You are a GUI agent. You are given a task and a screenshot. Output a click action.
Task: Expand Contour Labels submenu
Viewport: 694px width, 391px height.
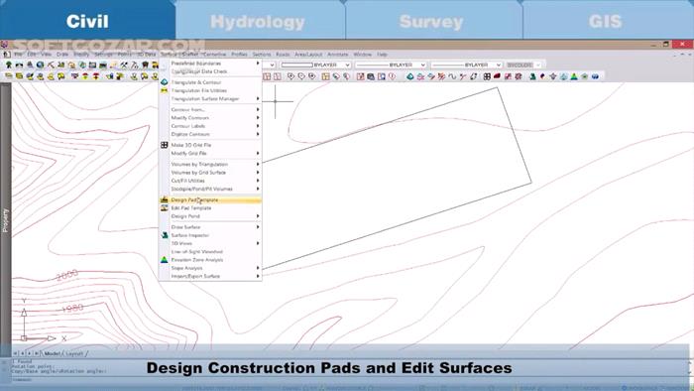coord(210,126)
